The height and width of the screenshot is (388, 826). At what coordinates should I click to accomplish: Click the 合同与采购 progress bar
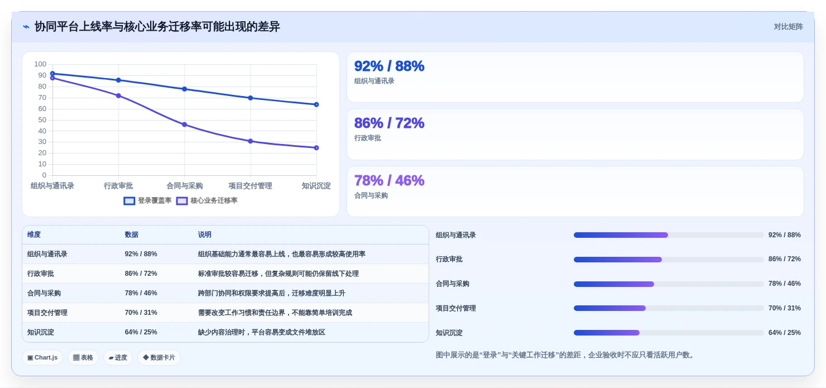669,284
